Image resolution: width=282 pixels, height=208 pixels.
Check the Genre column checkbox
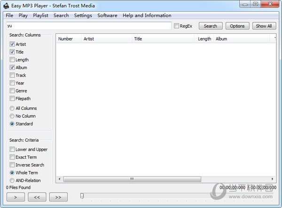tap(12, 91)
